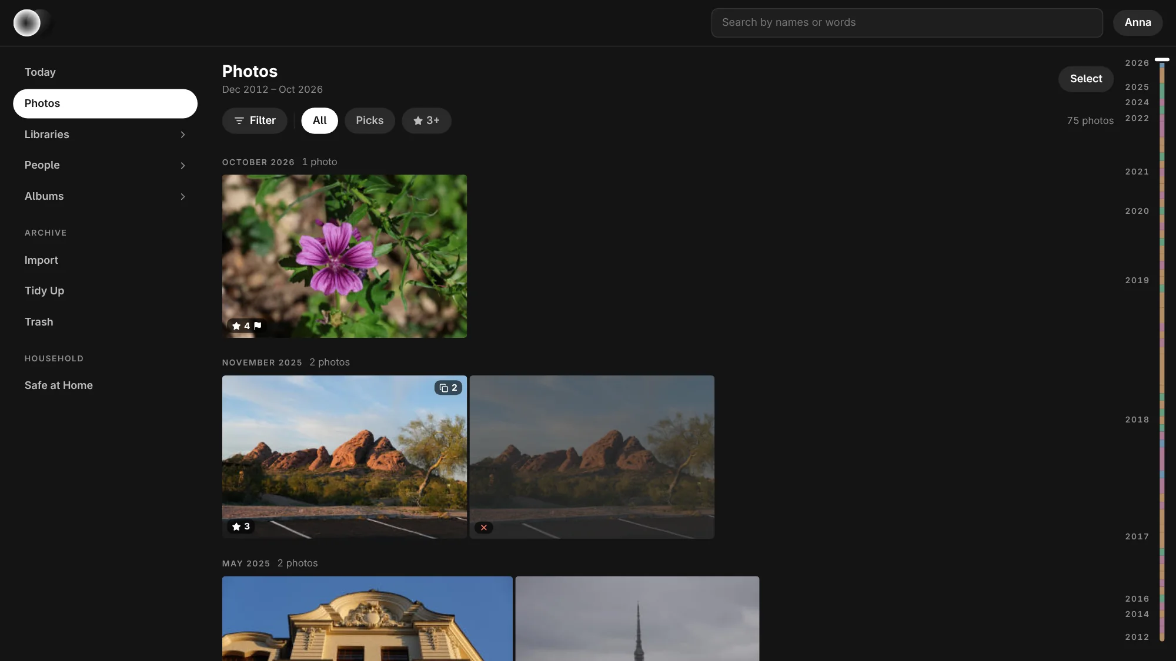This screenshot has height=661, width=1176.
Task: Click the MAY 2025 section header
Action: [246, 563]
